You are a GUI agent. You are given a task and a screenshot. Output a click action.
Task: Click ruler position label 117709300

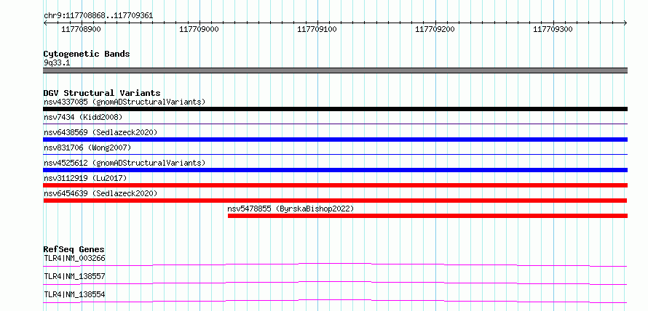click(553, 29)
